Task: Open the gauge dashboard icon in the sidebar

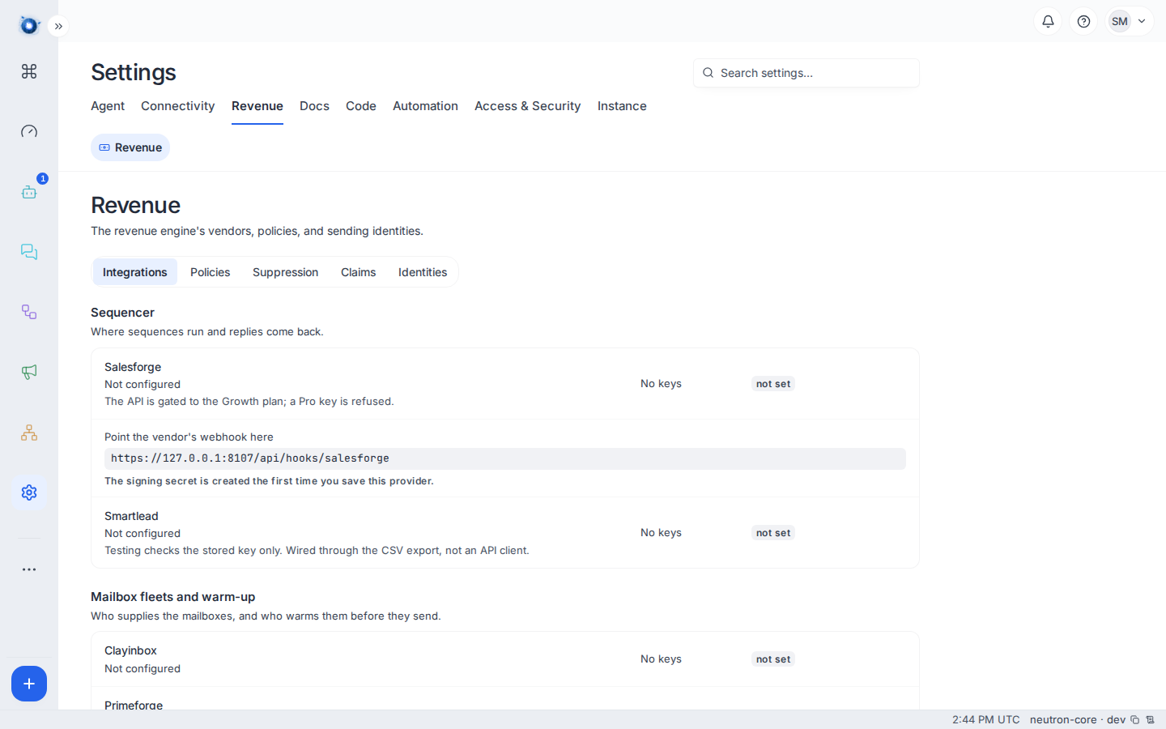Action: click(29, 131)
